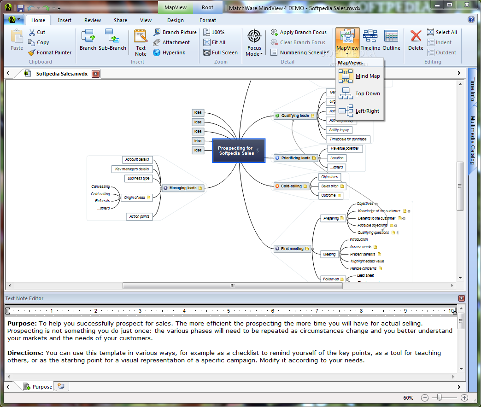Select the Managing leads branch
Image resolution: width=481 pixels, height=407 pixels.
pos(183,188)
